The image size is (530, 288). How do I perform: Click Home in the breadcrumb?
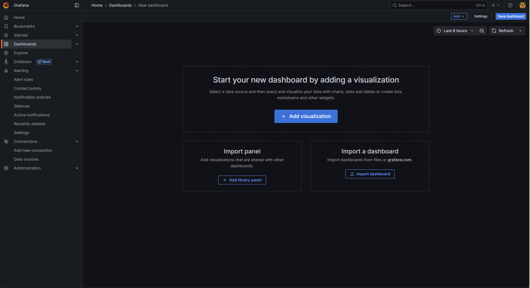(x=97, y=5)
